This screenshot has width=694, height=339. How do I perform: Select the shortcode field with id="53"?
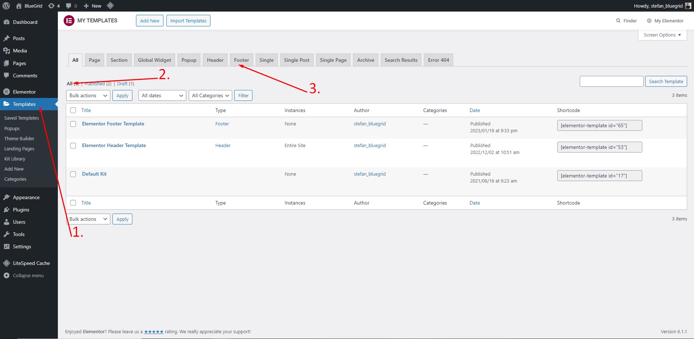(x=600, y=147)
